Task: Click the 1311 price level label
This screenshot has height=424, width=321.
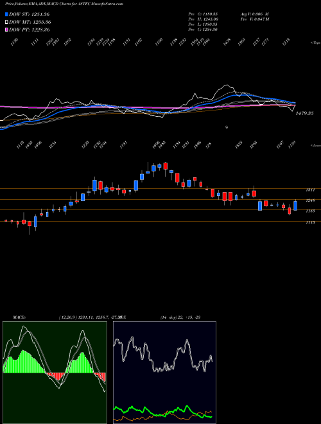Action: (310, 190)
